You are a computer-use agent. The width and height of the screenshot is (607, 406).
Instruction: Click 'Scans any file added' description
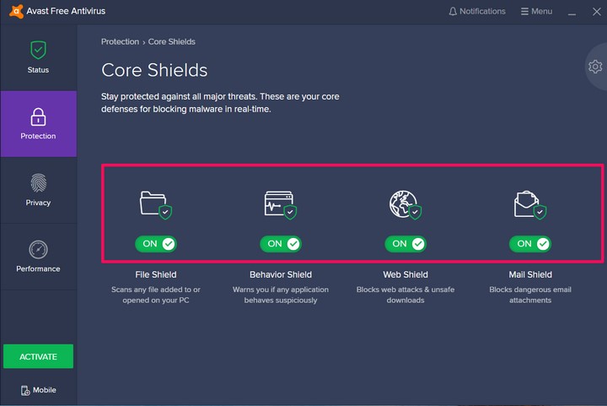coord(156,295)
